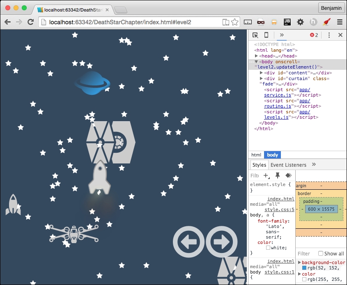Screen dimensions: 347x285
Task: Expand the head element in the DOM tree
Action: point(257,56)
